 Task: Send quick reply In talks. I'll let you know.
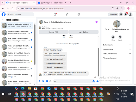pyautogui.click(x=55, y=63)
